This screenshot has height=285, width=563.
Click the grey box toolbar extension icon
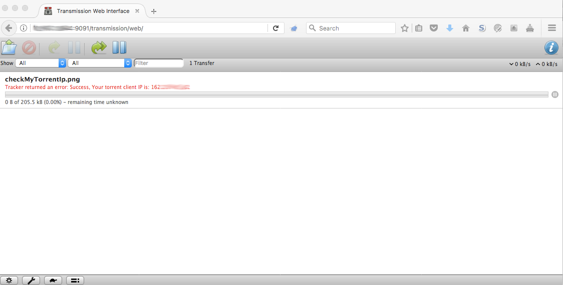[514, 28]
